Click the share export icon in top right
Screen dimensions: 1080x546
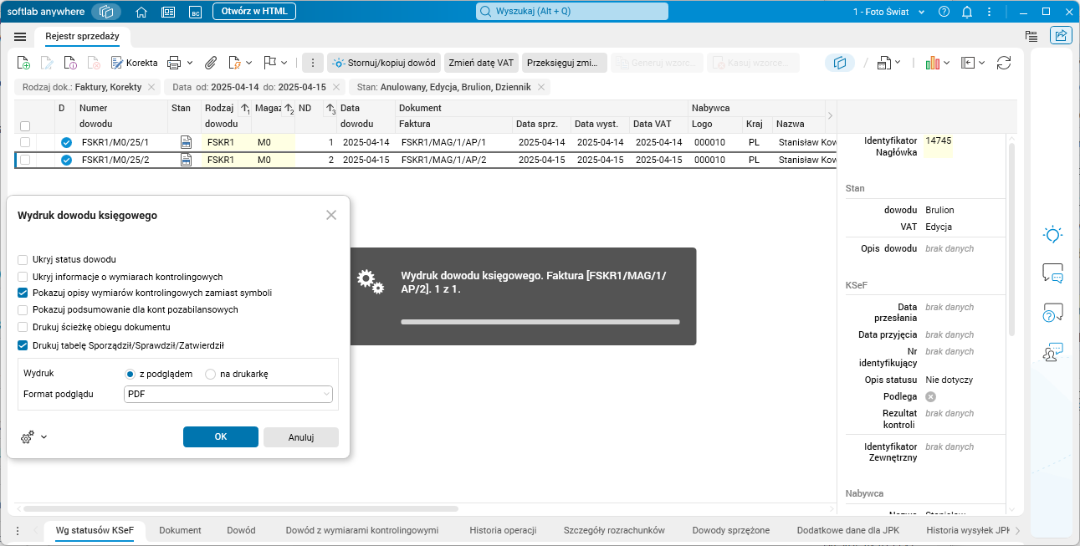[x=1060, y=36]
